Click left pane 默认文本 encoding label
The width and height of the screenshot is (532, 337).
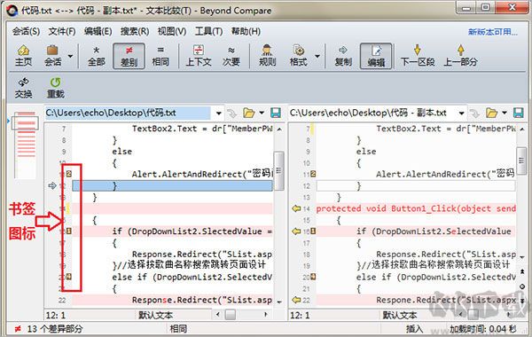point(155,316)
